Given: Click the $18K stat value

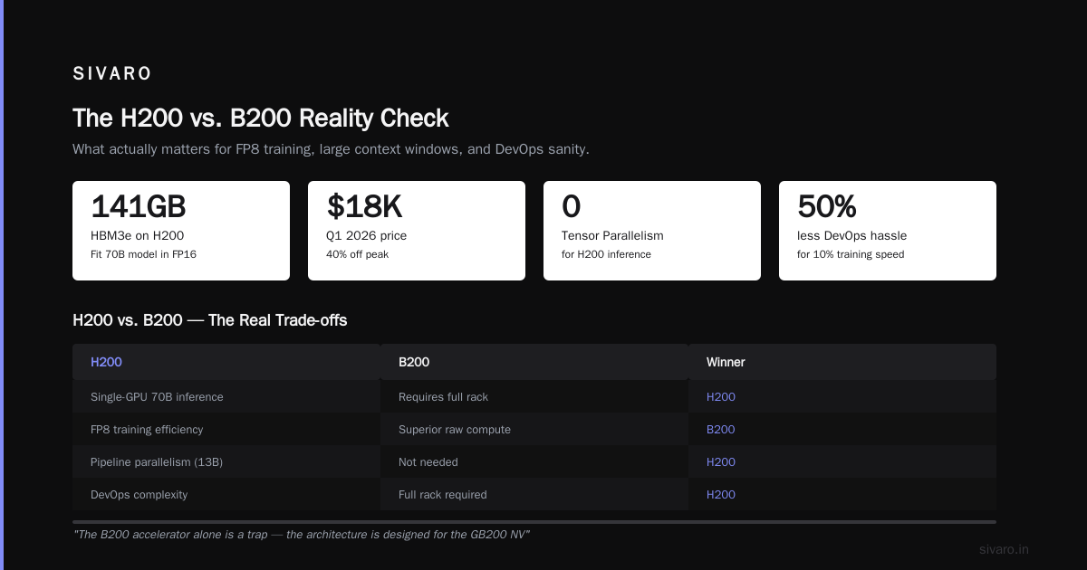Looking at the screenshot, I should [x=364, y=206].
